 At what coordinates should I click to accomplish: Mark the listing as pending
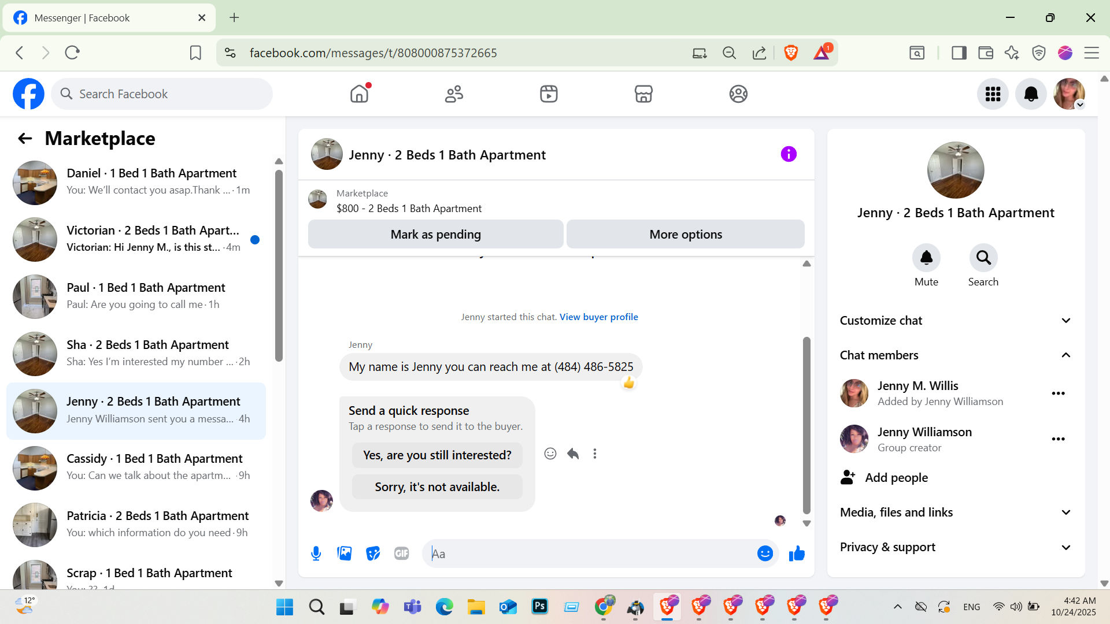435,234
